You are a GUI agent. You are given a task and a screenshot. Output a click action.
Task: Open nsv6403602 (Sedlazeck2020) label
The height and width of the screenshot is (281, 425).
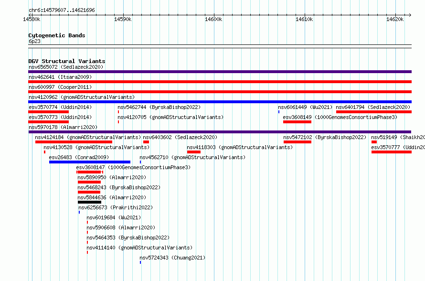pyautogui.click(x=180, y=137)
